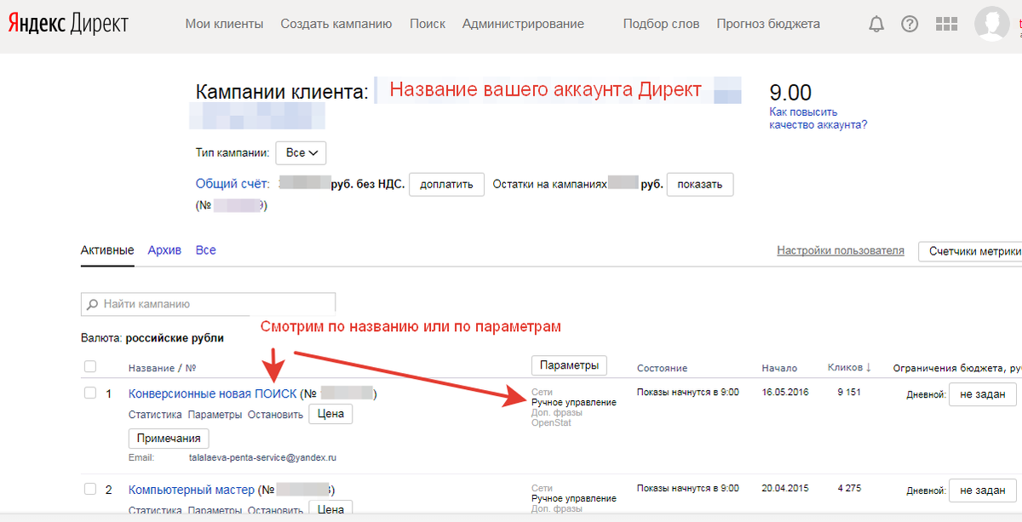Switch to the Активные tab
Image resolution: width=1022 pixels, height=522 pixels.
[x=107, y=250]
